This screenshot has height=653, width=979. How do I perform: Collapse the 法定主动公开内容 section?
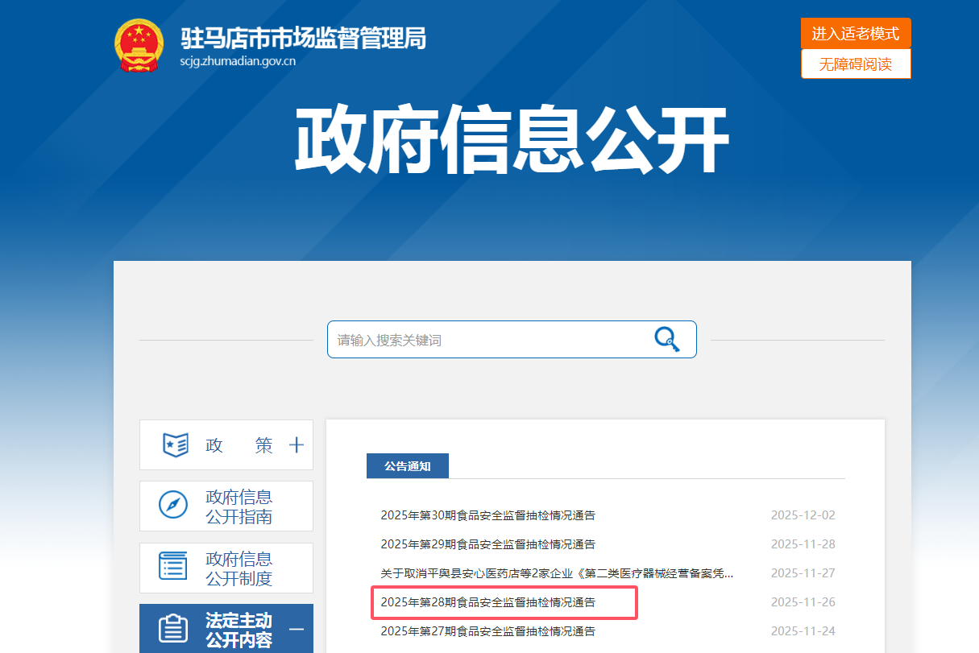[296, 629]
